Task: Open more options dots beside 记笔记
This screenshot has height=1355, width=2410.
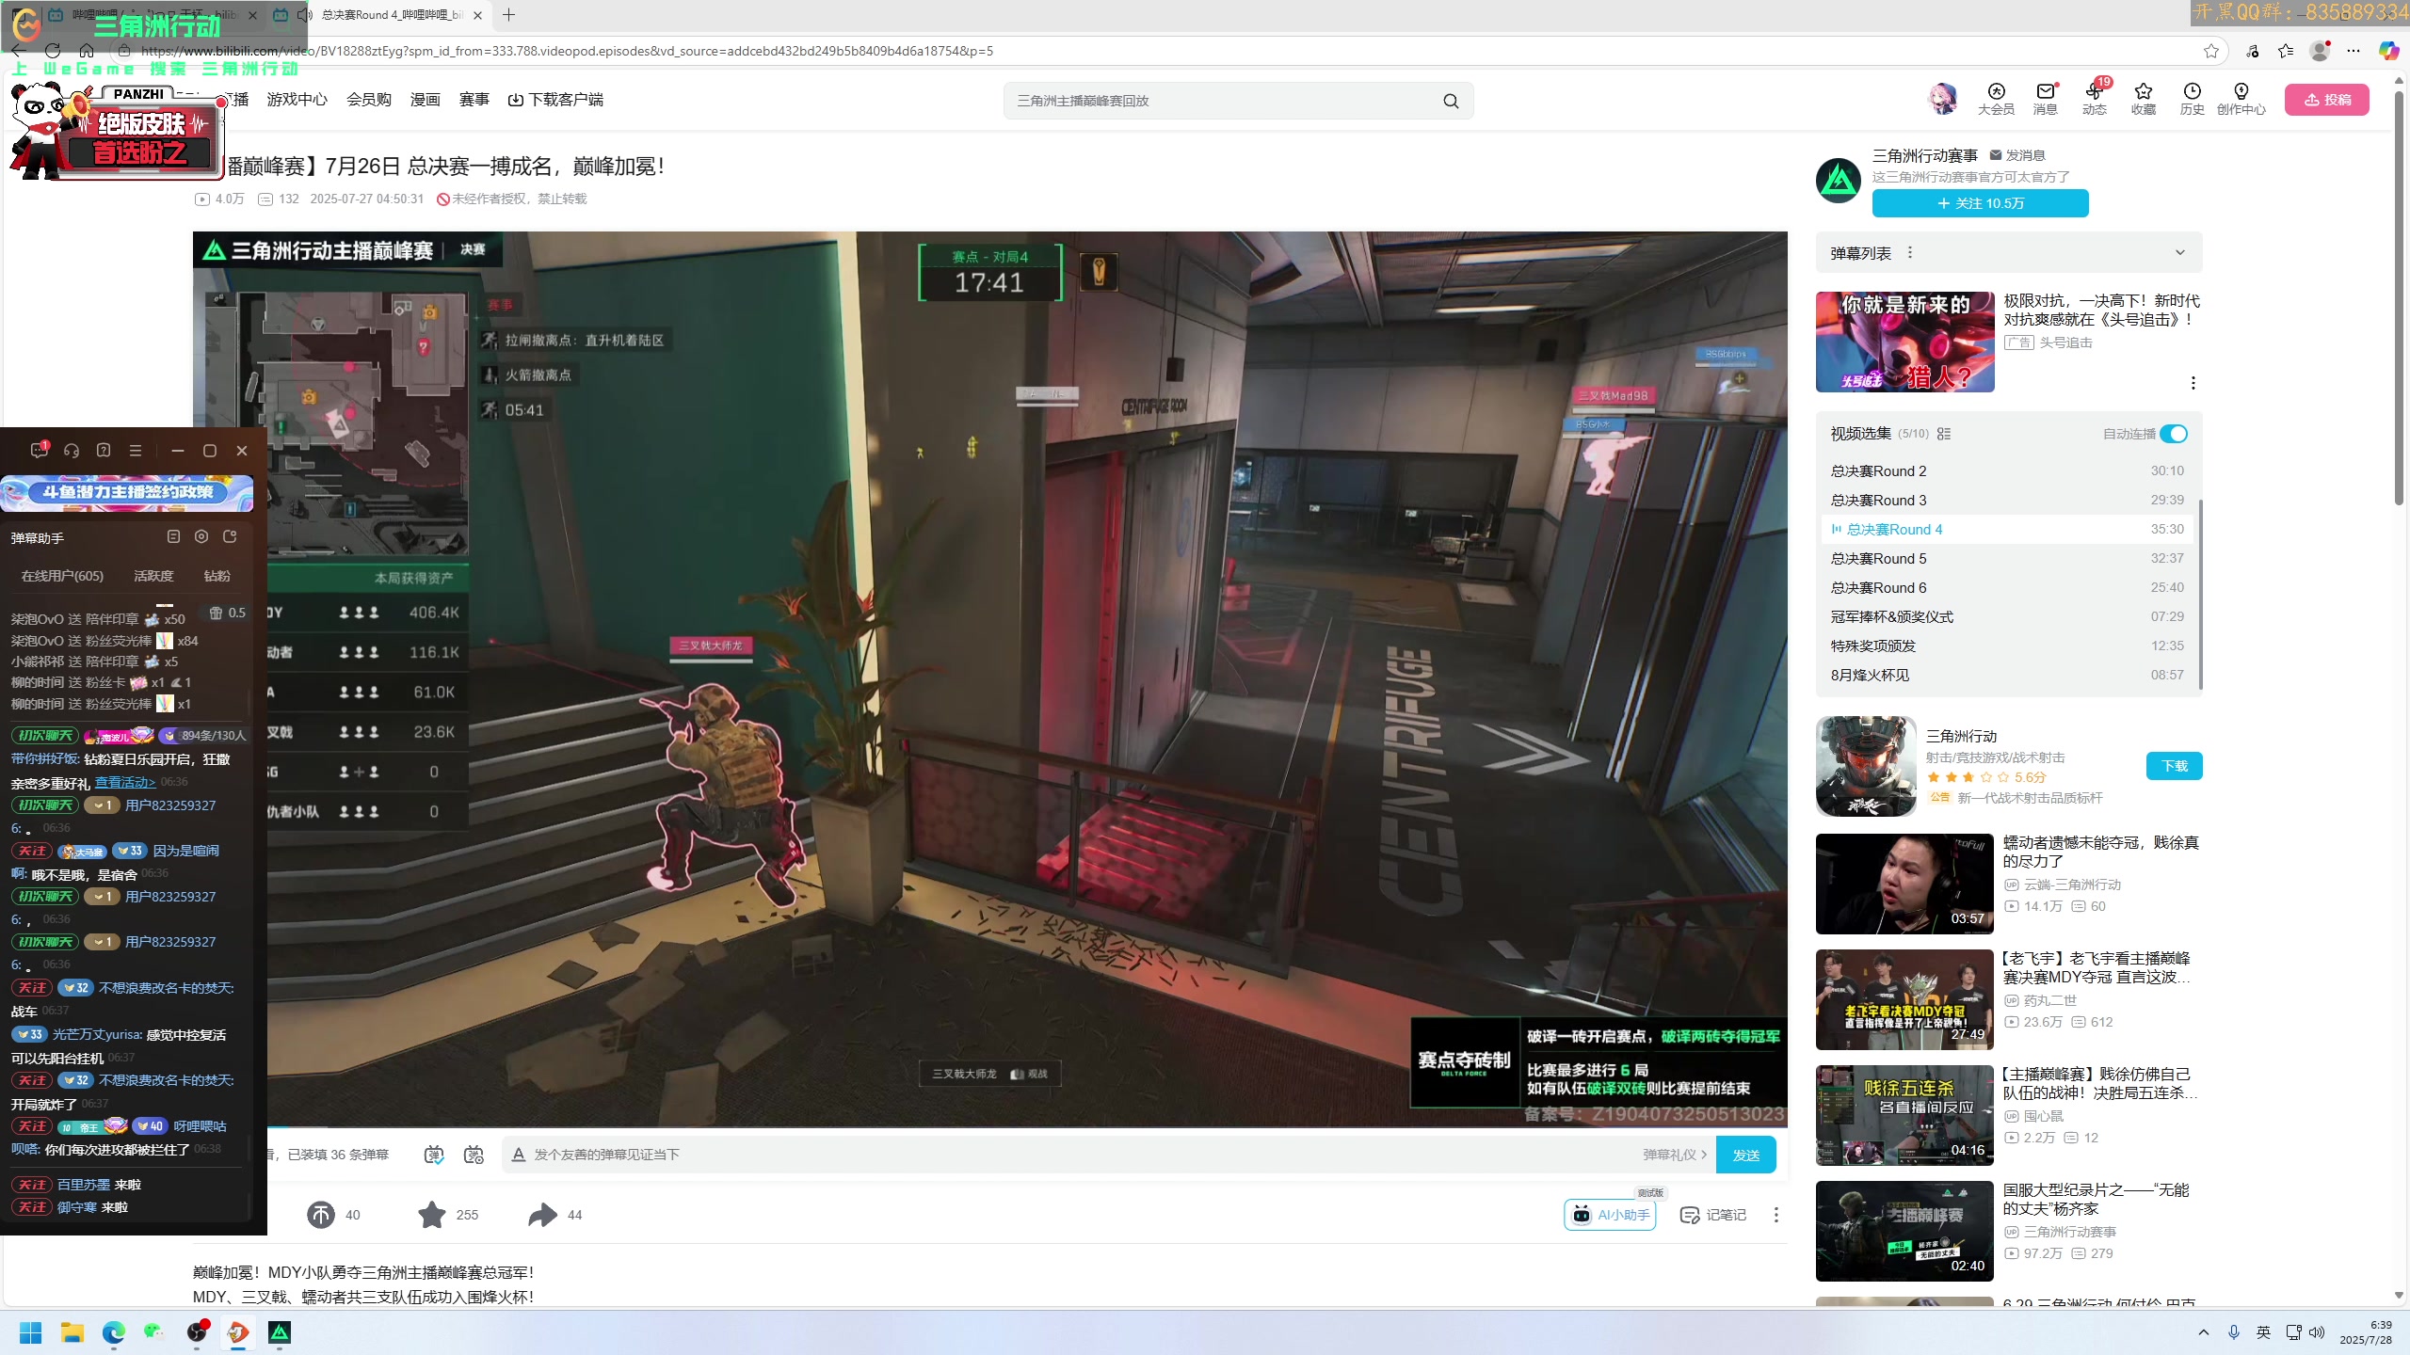Action: pos(1776,1215)
